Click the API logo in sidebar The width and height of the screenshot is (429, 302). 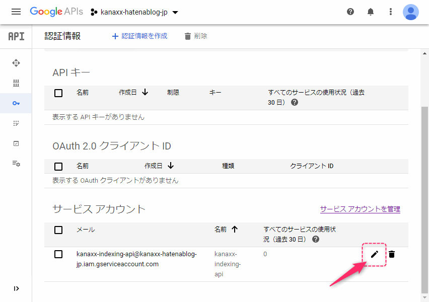pos(16,36)
